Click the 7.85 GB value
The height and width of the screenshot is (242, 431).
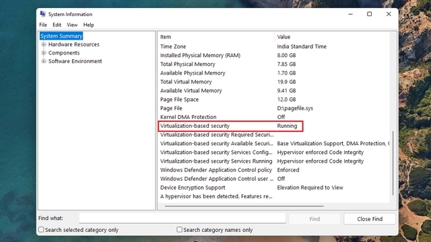(x=286, y=64)
